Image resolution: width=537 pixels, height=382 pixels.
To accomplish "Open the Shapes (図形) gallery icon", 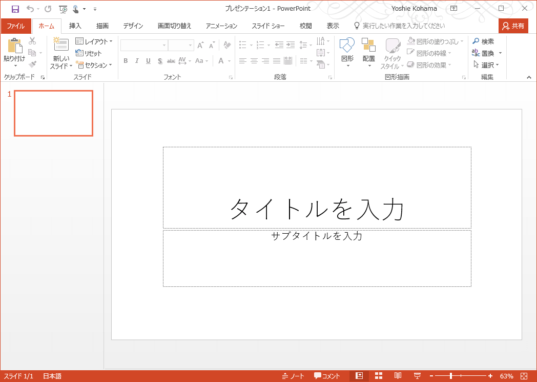I will pos(347,46).
